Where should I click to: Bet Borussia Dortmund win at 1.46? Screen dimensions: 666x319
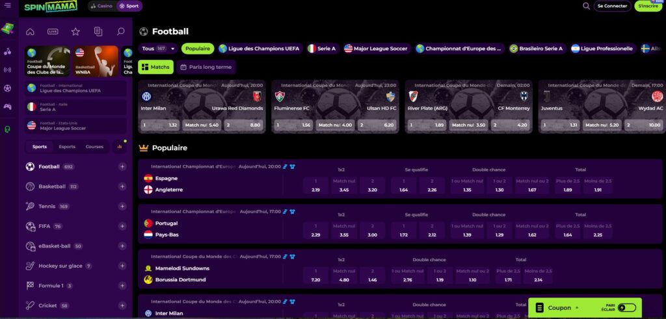[x=372, y=275]
